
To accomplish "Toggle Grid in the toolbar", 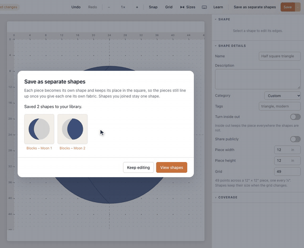I will click(169, 7).
